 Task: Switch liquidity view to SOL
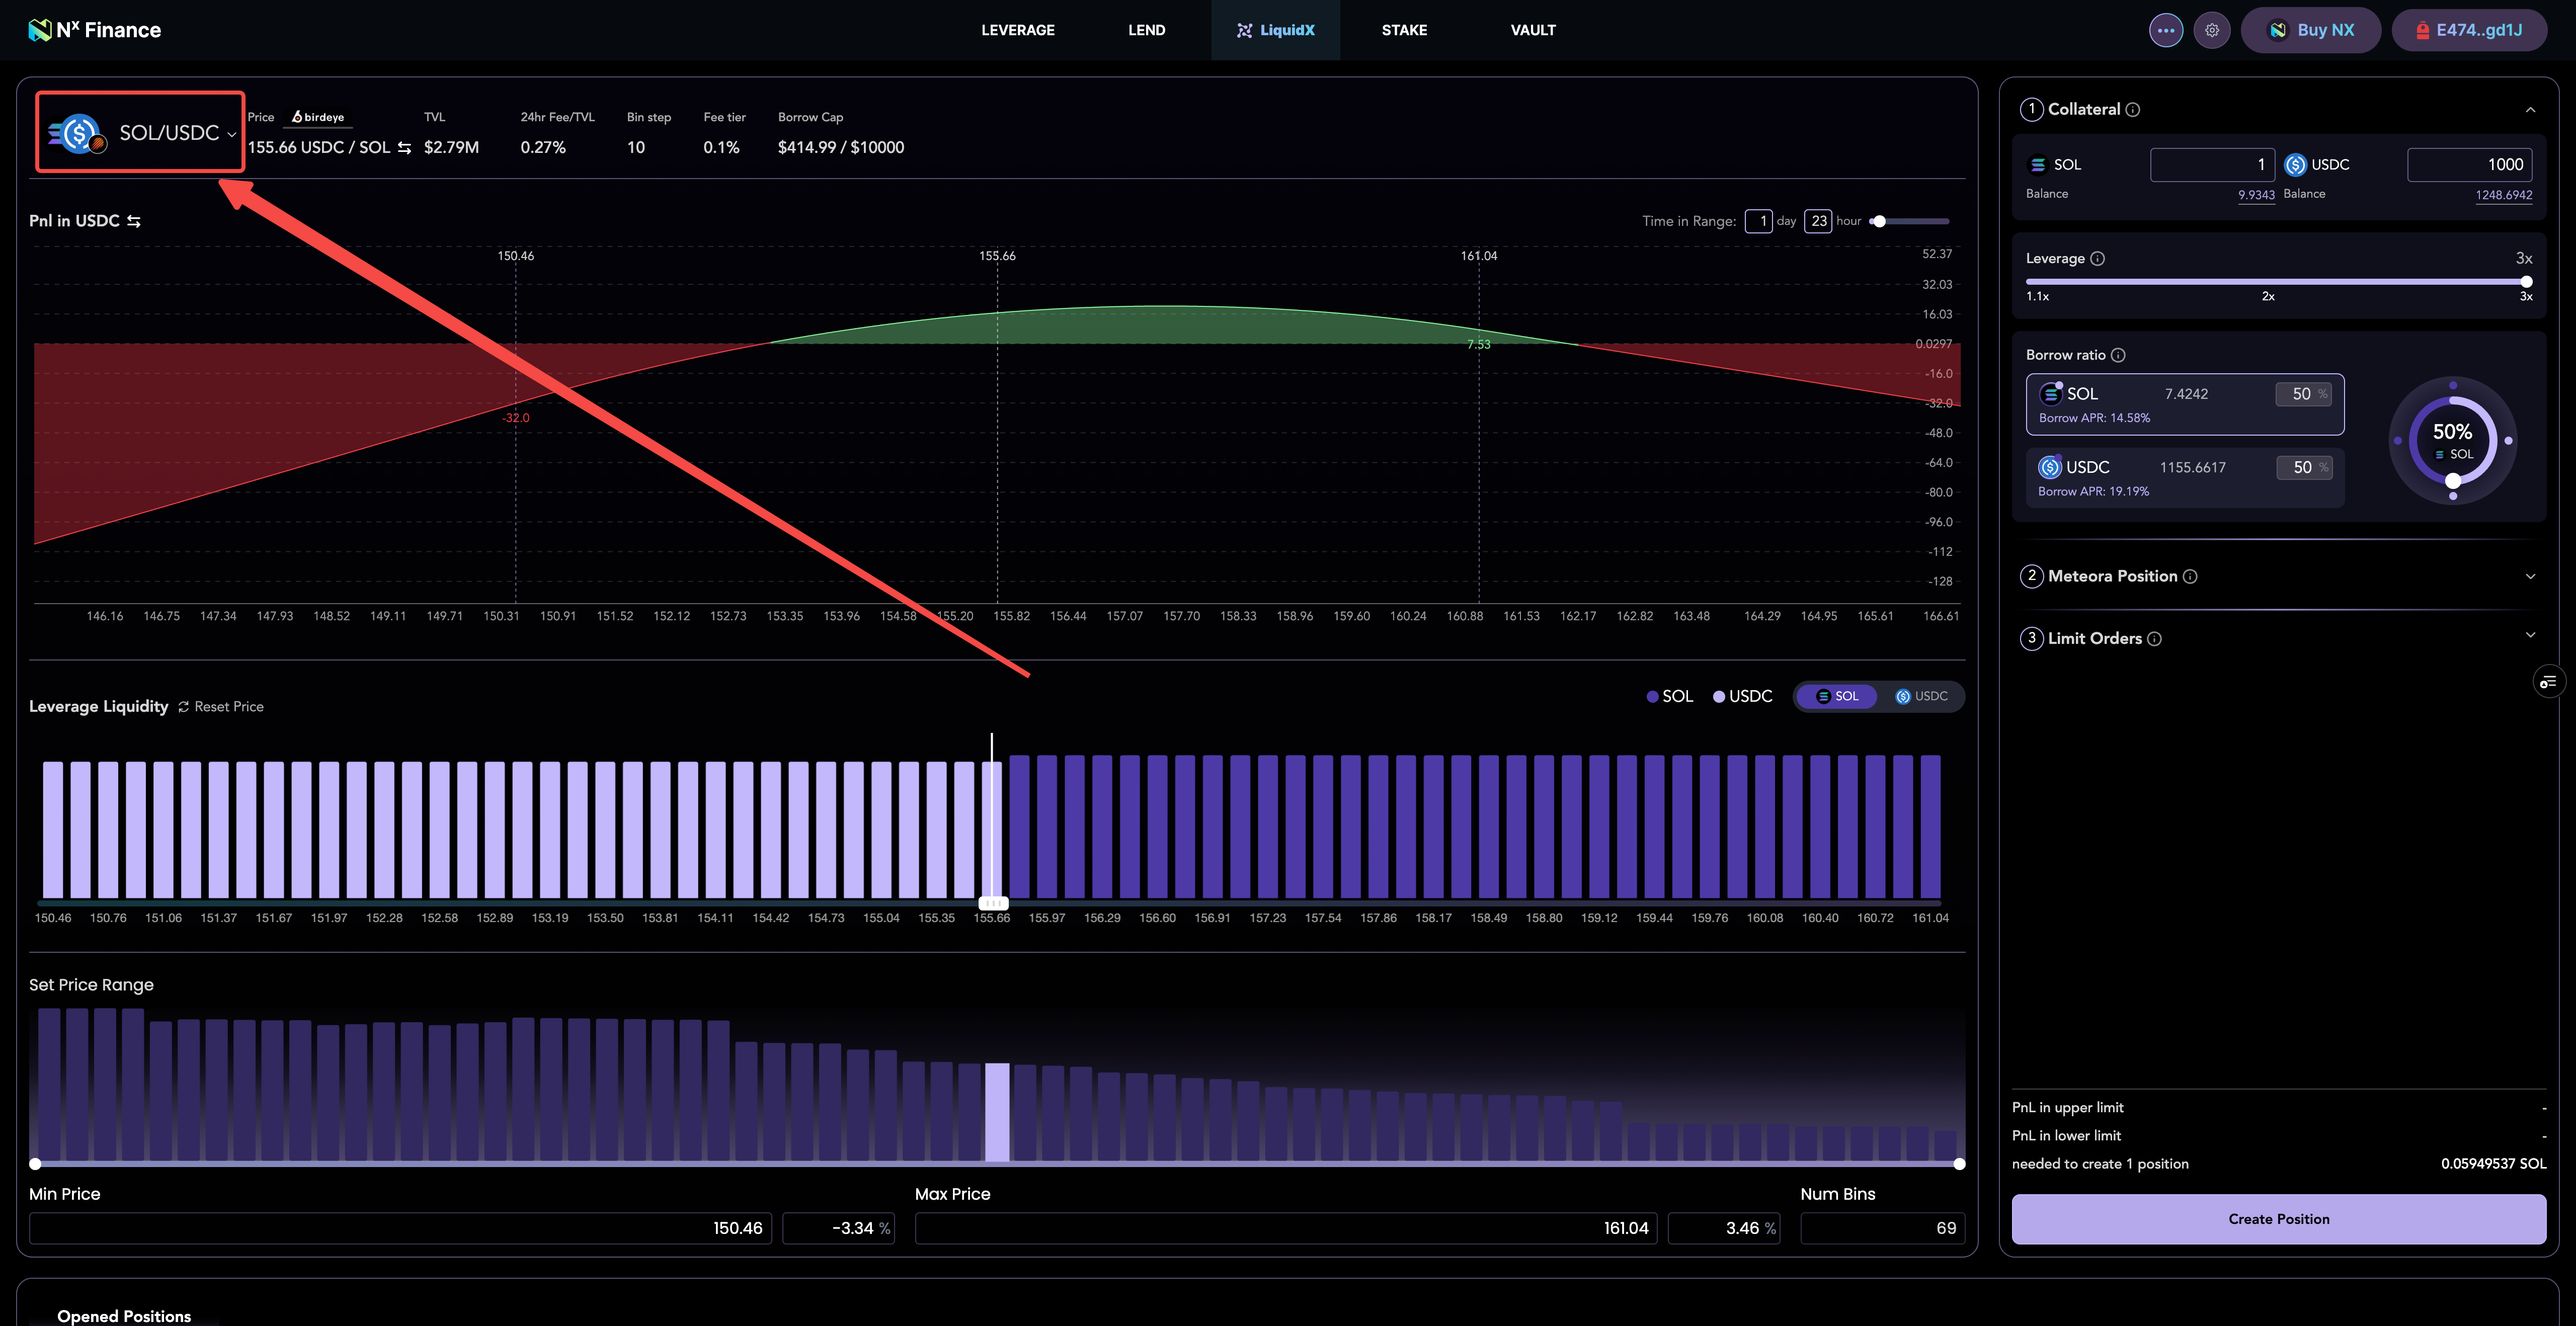point(1837,696)
